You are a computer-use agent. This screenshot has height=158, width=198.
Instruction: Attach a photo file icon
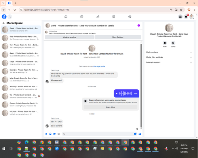[50, 134]
